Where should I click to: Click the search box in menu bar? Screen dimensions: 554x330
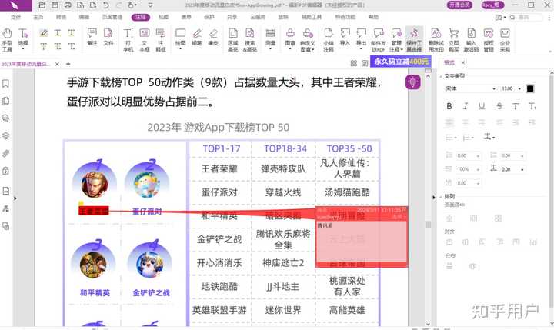coord(526,17)
